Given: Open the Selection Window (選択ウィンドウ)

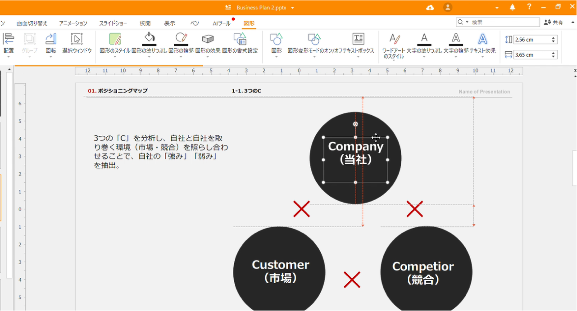Looking at the screenshot, I should click(77, 39).
